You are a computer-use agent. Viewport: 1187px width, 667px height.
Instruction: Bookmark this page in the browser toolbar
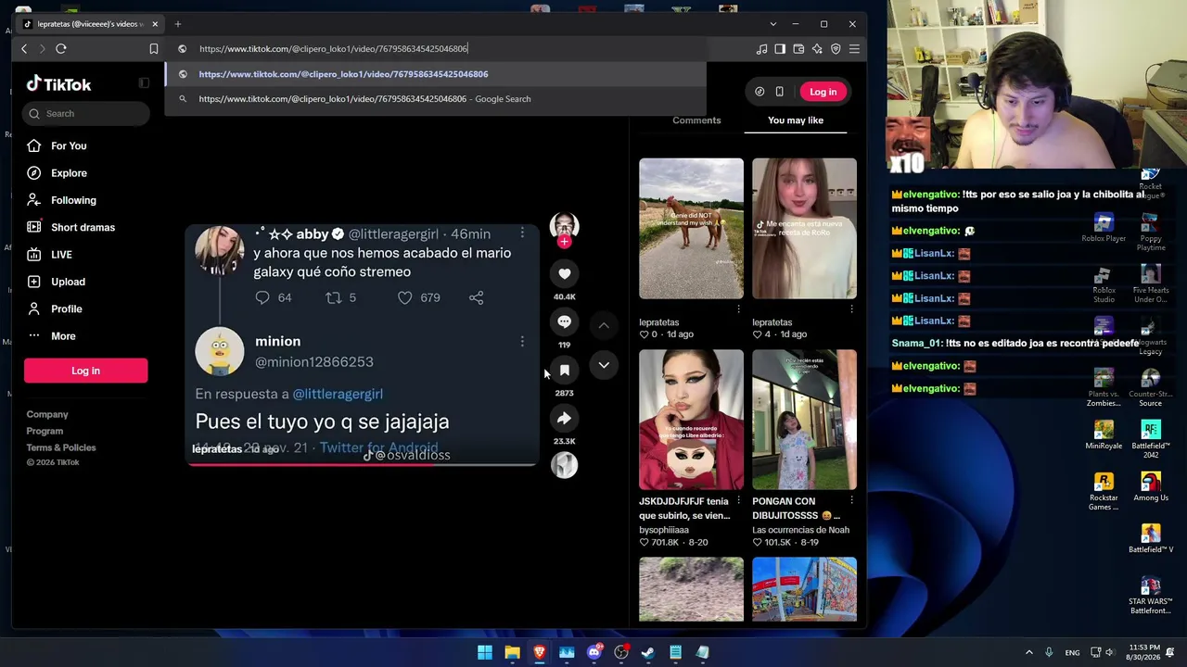[x=154, y=48]
